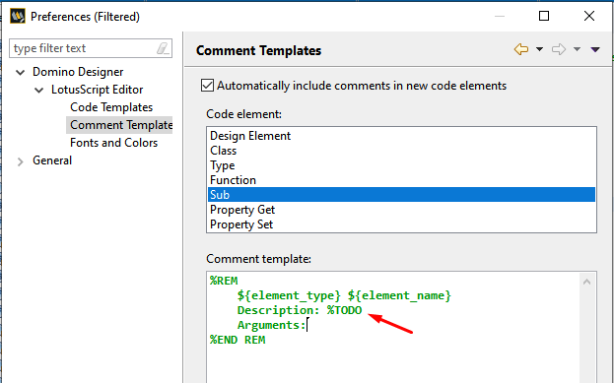The image size is (614, 383).
Task: Open Fonts and Colors preferences page
Action: [x=113, y=143]
